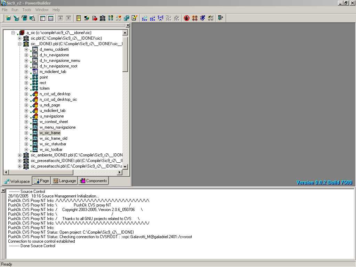Image resolution: width=356 pixels, height=267 pixels.
Task: Open the Library painter building icon
Action: tap(103, 18)
